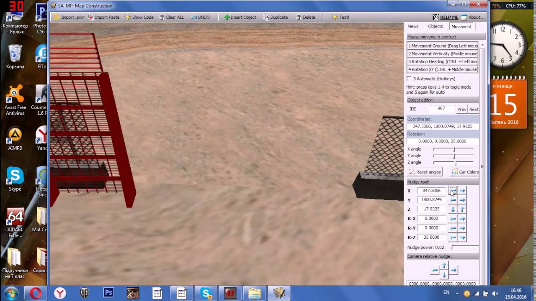The width and height of the screenshot is (536, 301).
Task: Adjust the Nudge power slider
Action: [465, 247]
